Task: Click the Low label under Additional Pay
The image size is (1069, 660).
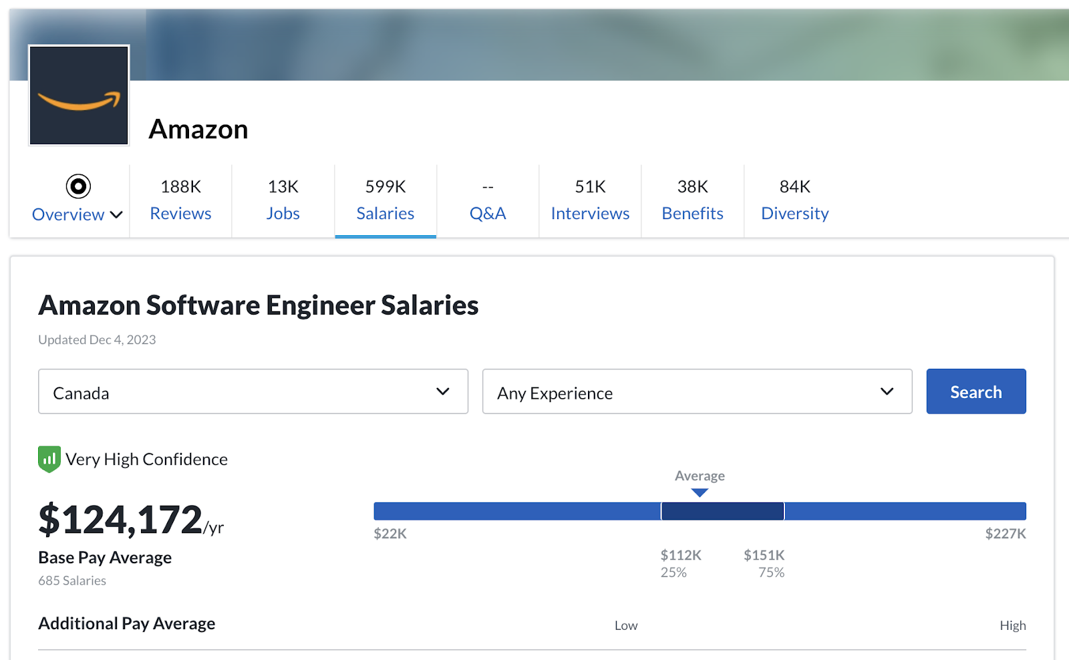Action: (x=626, y=626)
